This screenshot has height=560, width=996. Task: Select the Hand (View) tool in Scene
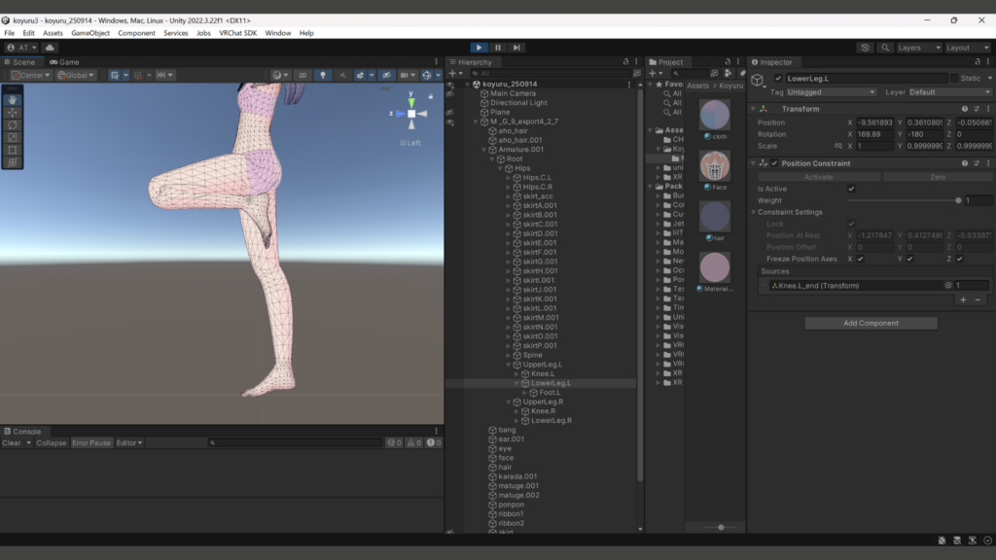[13, 99]
